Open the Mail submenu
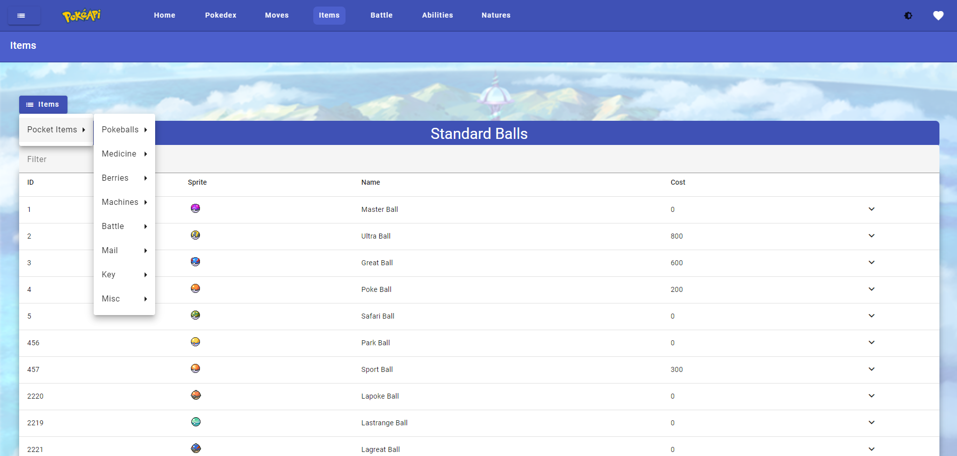This screenshot has height=456, width=957. click(x=124, y=251)
